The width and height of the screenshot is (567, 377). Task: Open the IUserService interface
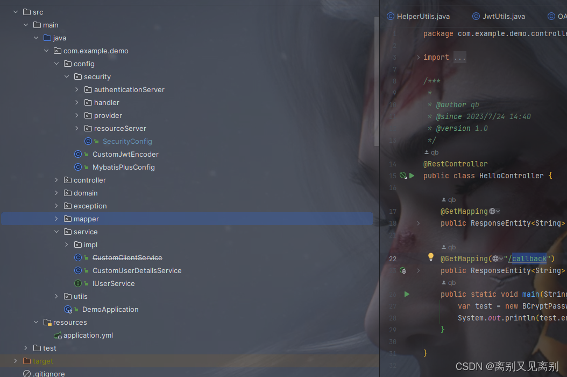114,284
